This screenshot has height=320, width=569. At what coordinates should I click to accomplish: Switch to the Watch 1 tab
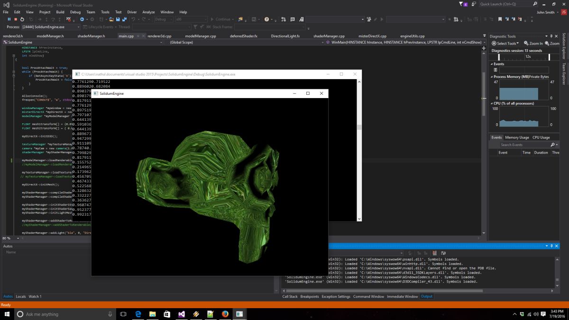[x=35, y=296]
